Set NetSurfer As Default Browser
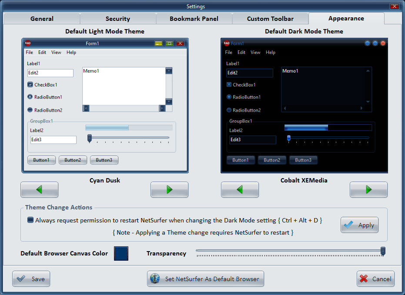The image size is (405, 295). pos(205,279)
